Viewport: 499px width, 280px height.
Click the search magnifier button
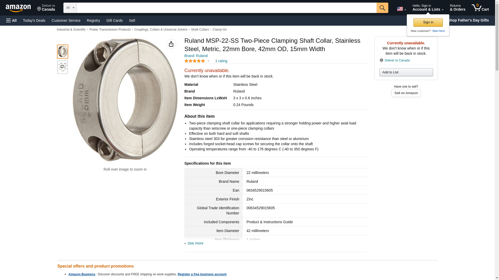pyautogui.click(x=382, y=8)
